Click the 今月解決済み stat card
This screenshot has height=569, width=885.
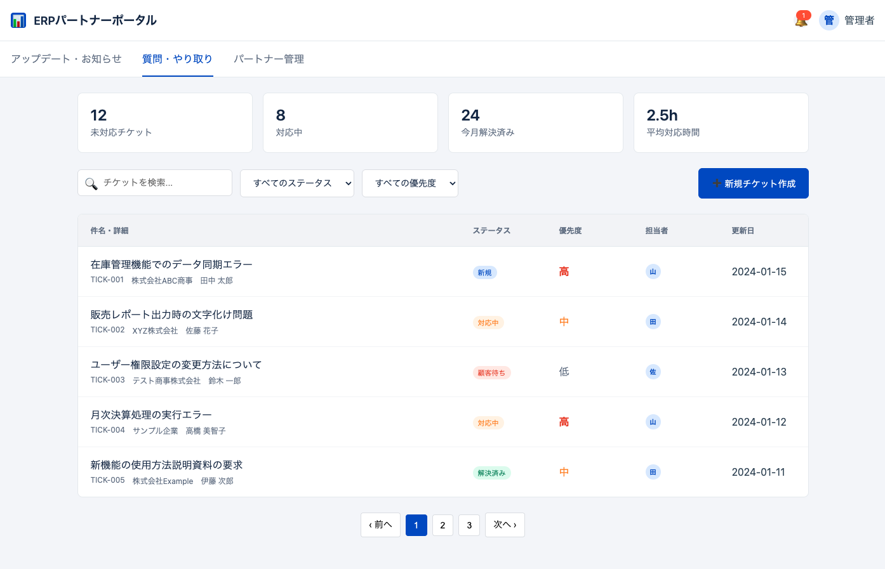(x=536, y=123)
